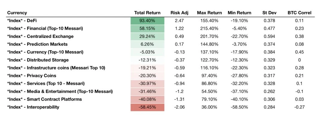This screenshot has width=323, height=119.
Task: Select the DeFi index row label
Action: click(x=22, y=21)
